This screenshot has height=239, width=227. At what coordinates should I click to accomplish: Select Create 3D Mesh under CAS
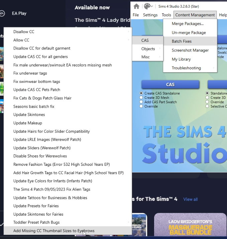(141, 98)
